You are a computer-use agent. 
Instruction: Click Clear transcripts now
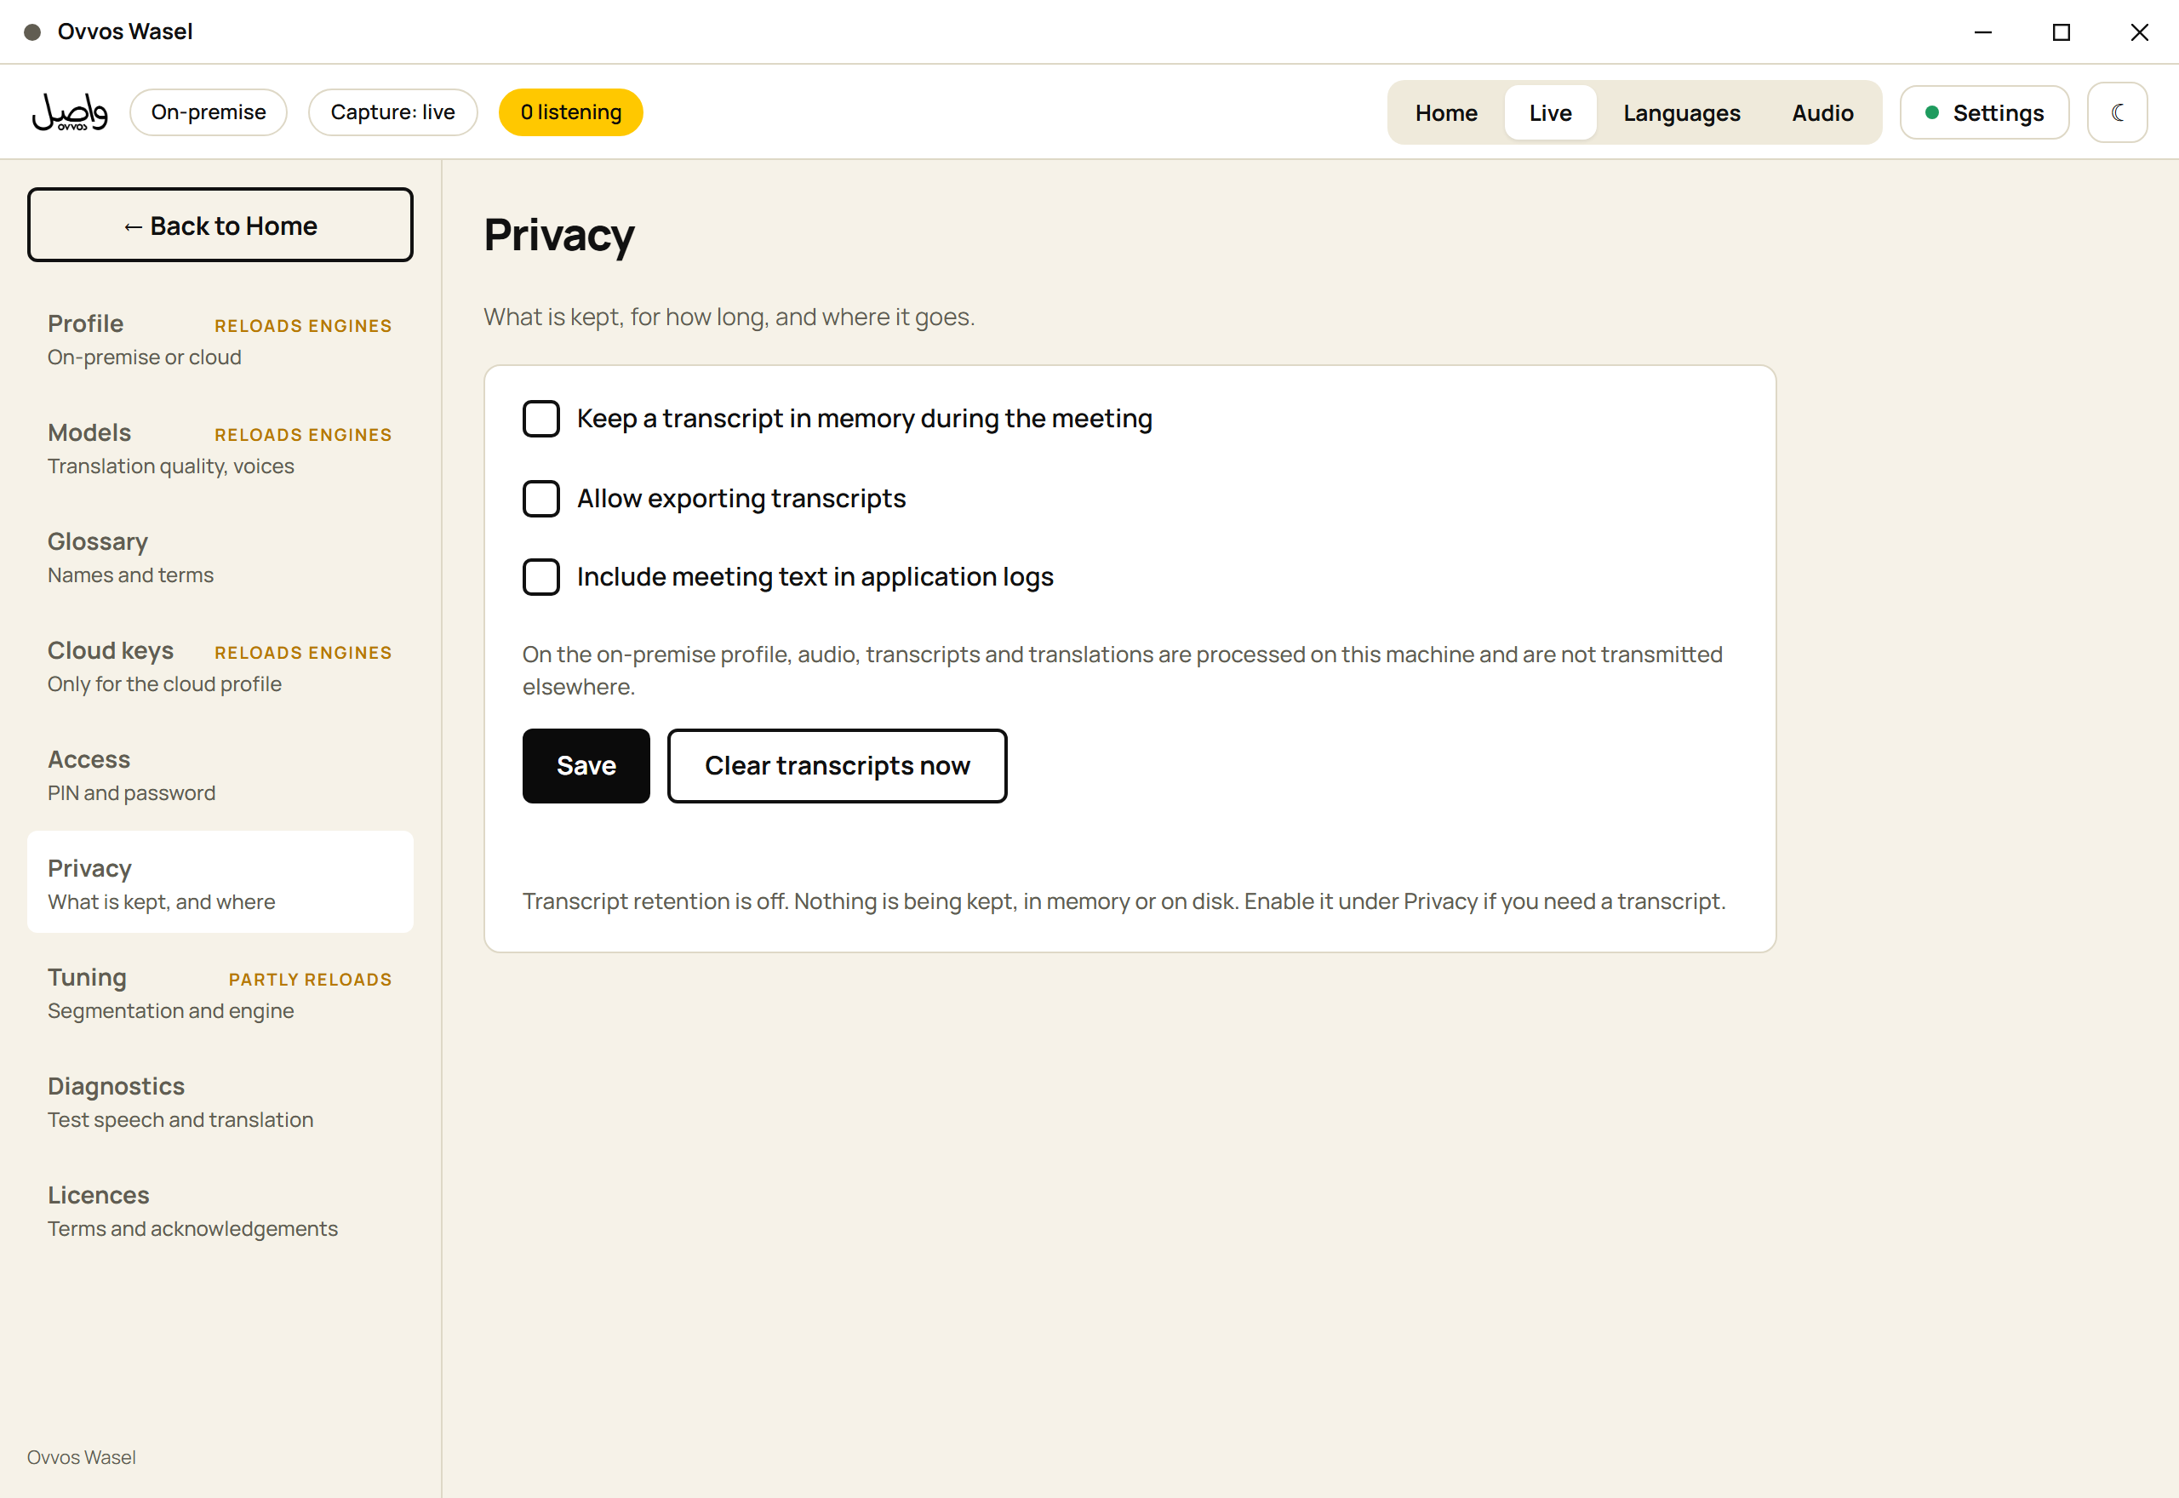[x=837, y=766]
